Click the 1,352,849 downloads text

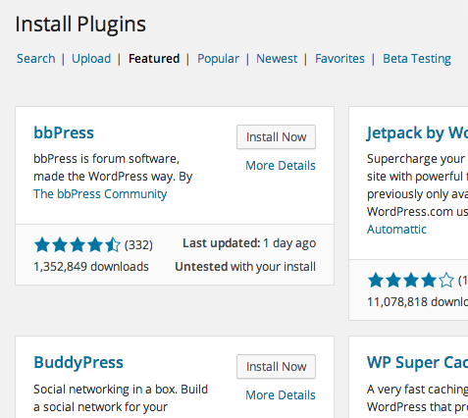(x=91, y=267)
